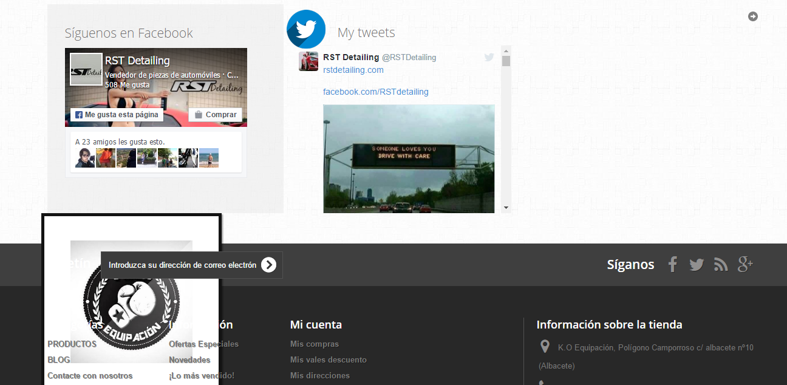Viewport: 787px width, 385px height.
Task: Open PRODUCTOS footer link
Action: (x=72, y=344)
